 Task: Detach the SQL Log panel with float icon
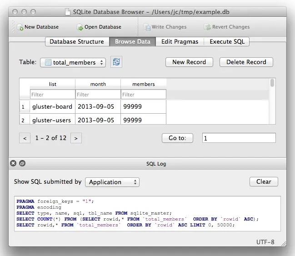22,163
